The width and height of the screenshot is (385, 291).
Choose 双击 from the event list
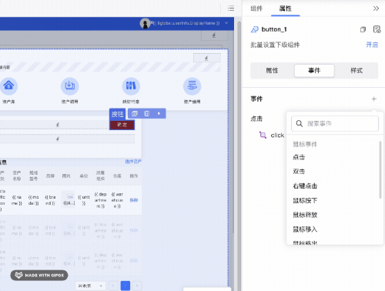tap(299, 172)
